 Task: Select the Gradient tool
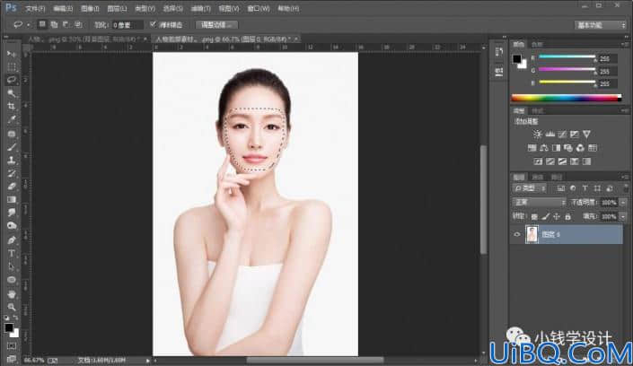12,200
